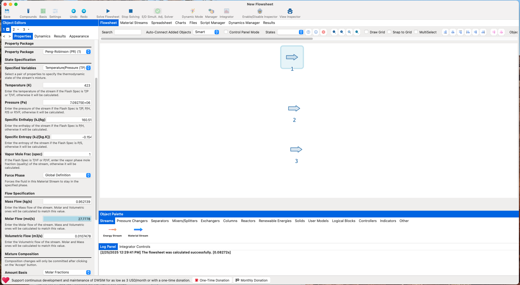Select the Material Stream palette icon
The height and width of the screenshot is (285, 520).
pos(138,230)
